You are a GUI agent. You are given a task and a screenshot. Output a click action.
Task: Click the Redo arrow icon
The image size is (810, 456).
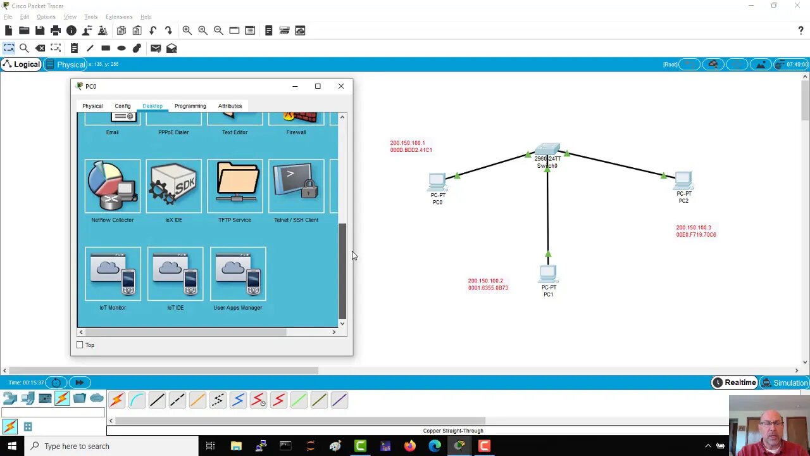pyautogui.click(x=168, y=30)
